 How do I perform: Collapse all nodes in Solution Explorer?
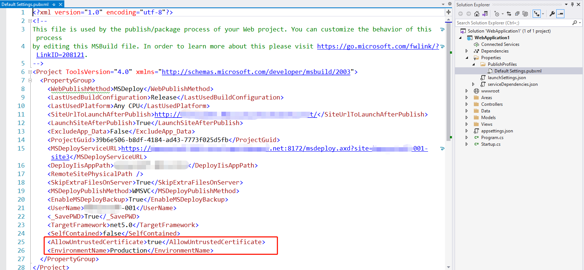pos(517,14)
